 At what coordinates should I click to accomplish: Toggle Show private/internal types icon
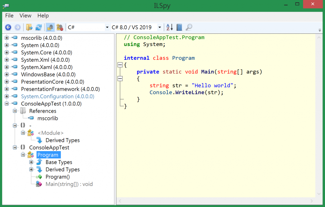50,27
